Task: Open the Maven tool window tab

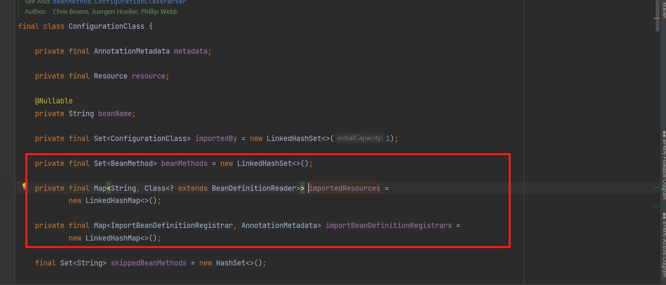Action: click(x=664, y=10)
